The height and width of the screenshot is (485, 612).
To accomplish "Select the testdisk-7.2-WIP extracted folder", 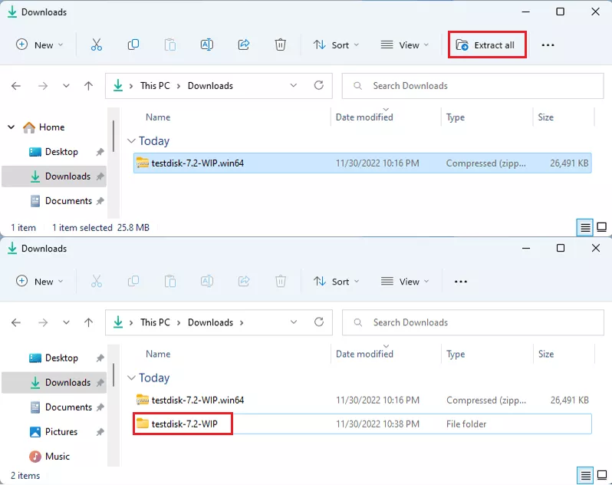I will pyautogui.click(x=183, y=424).
